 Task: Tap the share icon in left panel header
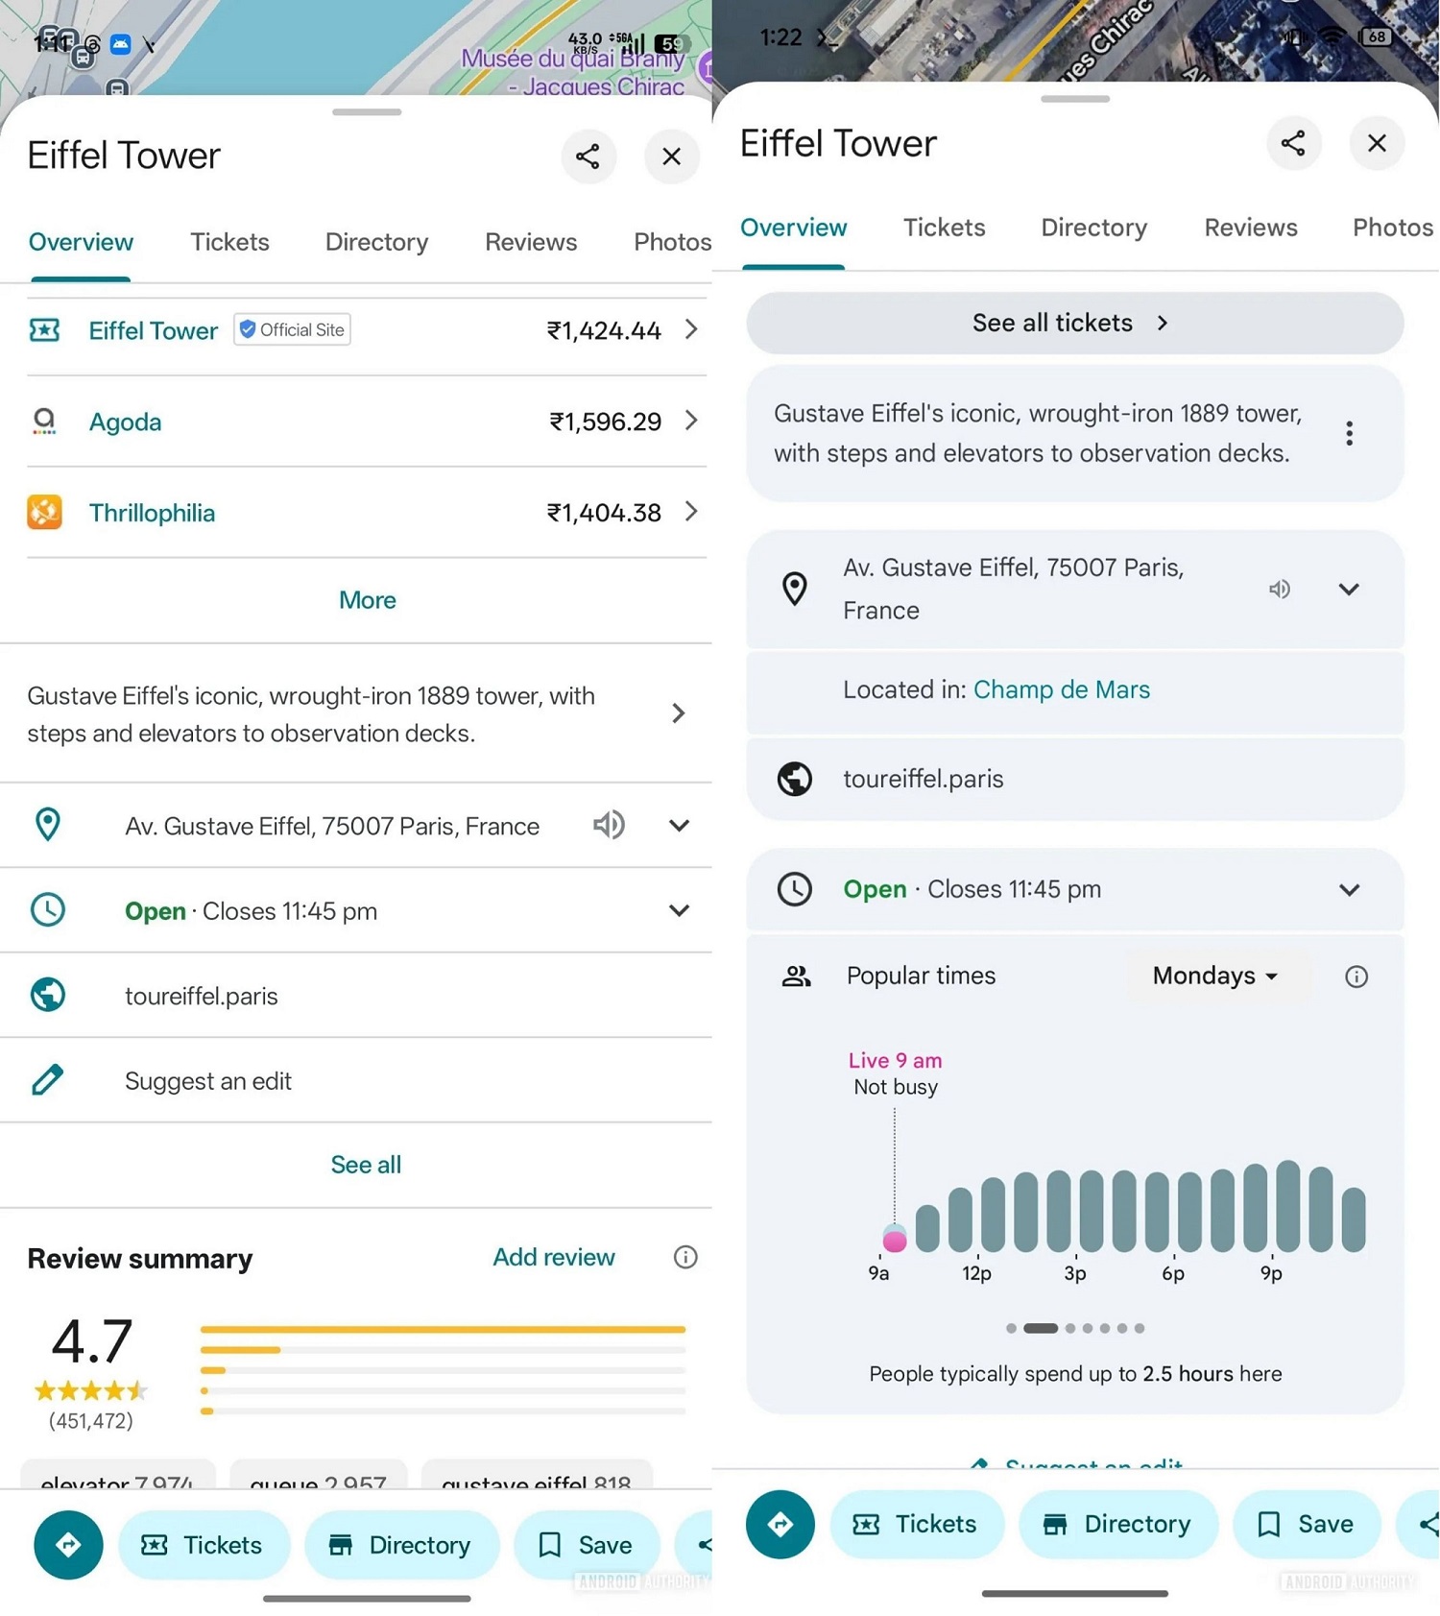click(588, 157)
